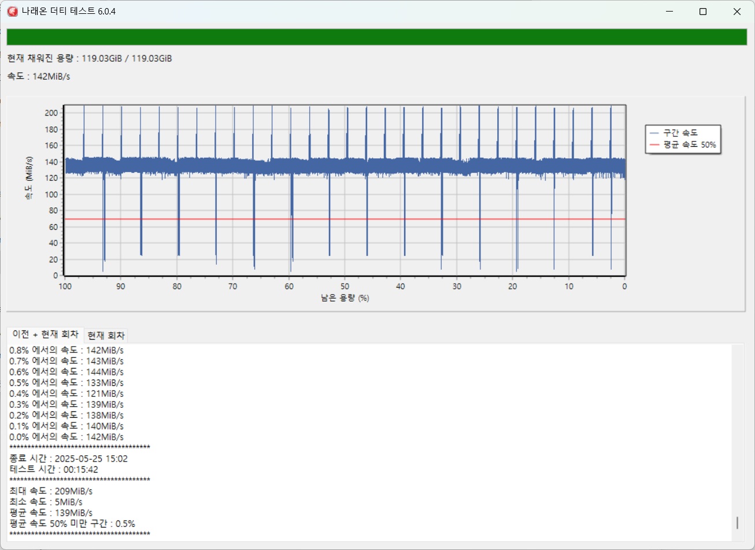Click the scrollbar thumb in the log panel
Screen dimensions: 755x550
point(737,522)
